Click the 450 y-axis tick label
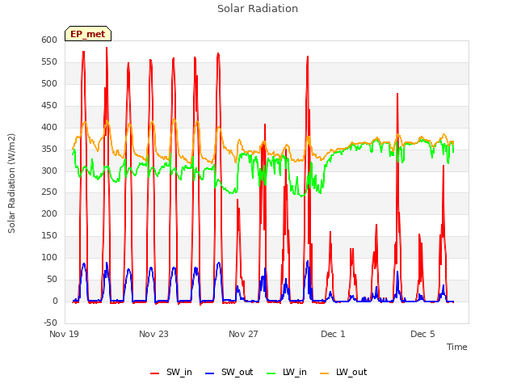Screen dimensions: 517x388 point(49,105)
